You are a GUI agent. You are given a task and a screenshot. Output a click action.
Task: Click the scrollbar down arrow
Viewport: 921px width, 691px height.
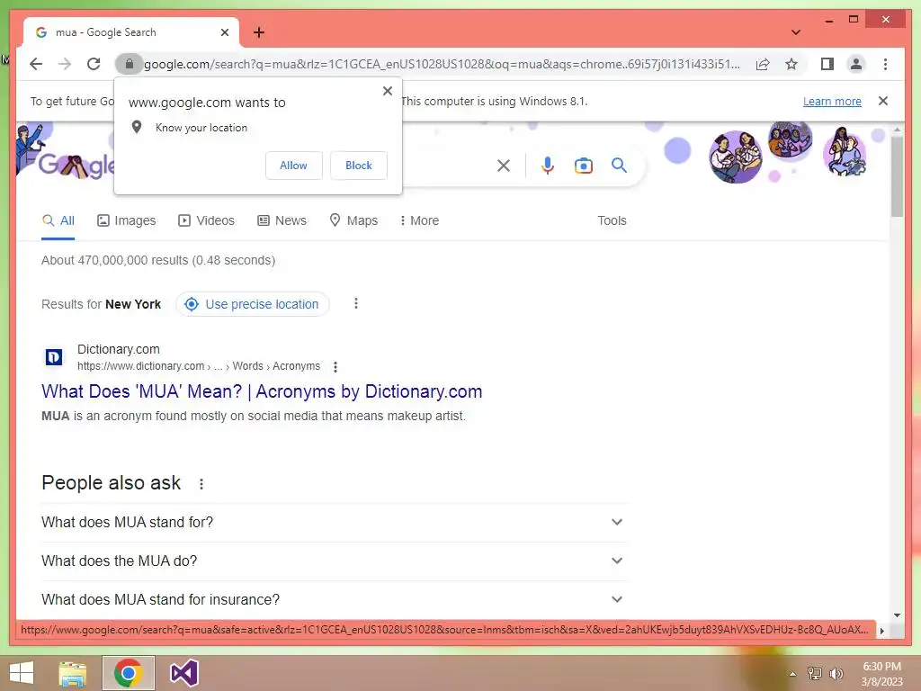897,615
